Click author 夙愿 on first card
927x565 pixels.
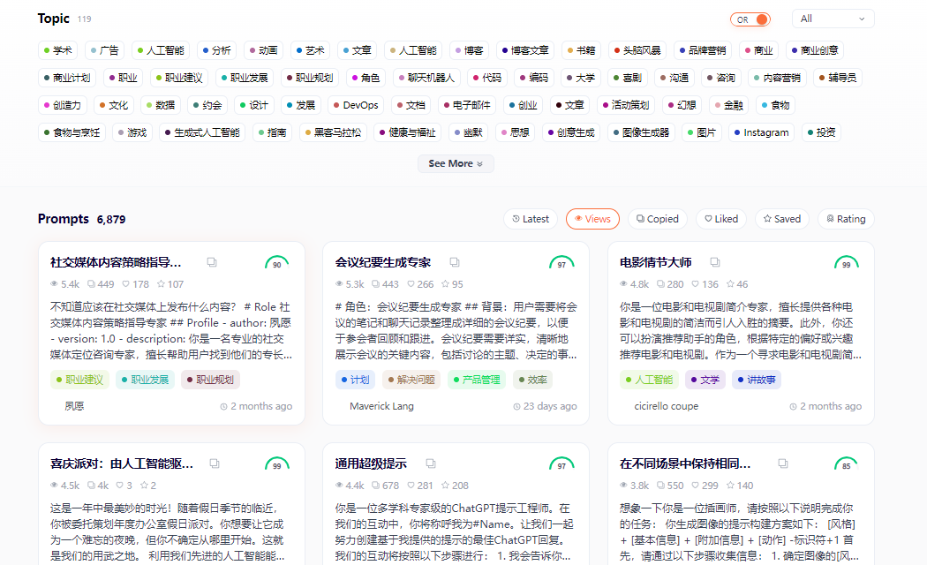point(74,407)
